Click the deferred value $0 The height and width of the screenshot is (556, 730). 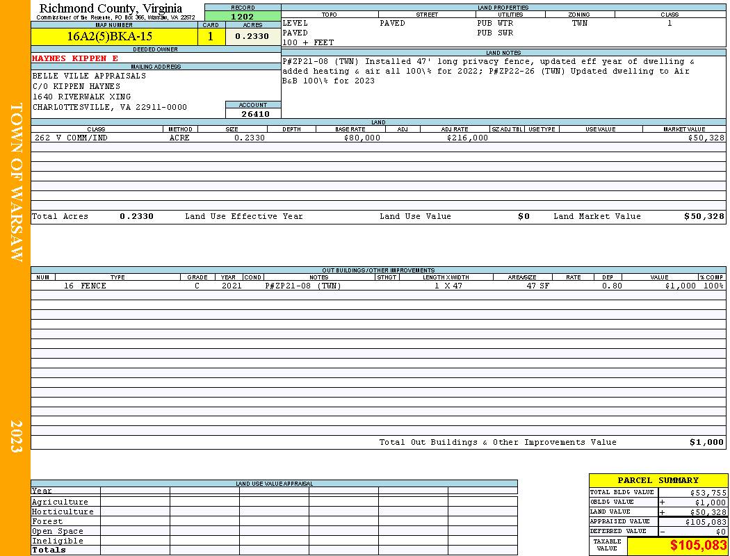(721, 532)
